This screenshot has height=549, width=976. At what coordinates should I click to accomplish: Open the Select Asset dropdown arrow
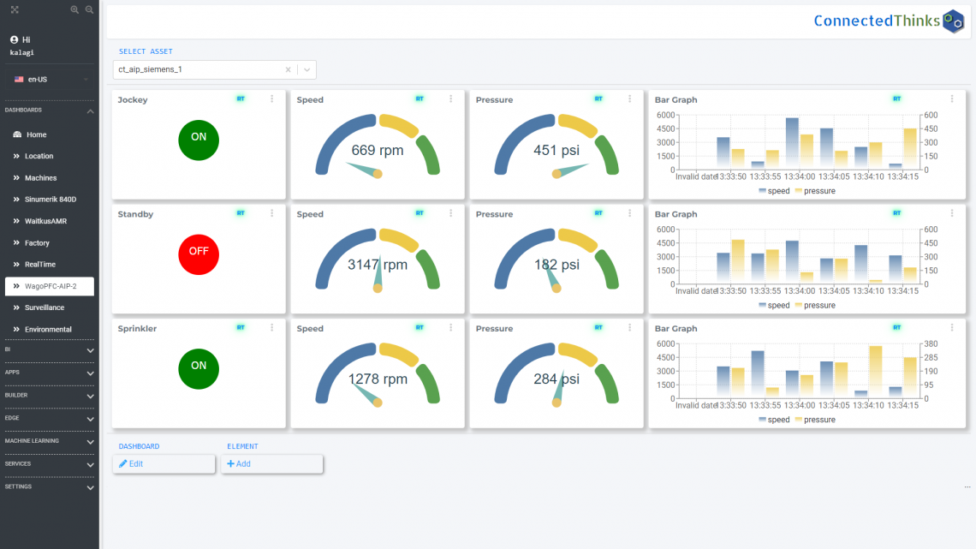pos(306,70)
